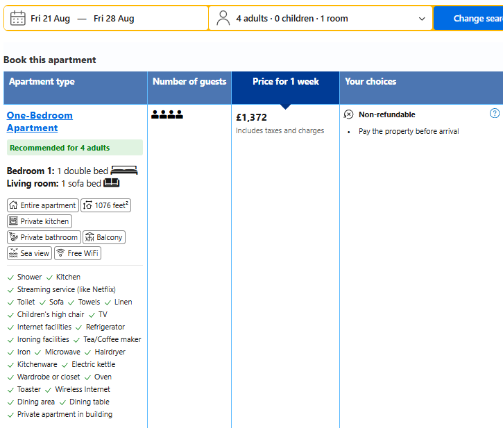Image resolution: width=503 pixels, height=428 pixels.
Task: Click the Fri 28 Aug check-out date
Action: click(114, 19)
